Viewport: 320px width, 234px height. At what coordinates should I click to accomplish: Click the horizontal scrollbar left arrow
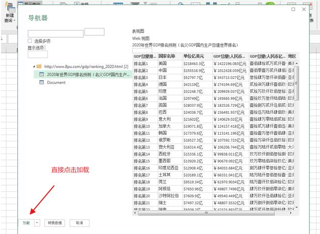[135, 213]
